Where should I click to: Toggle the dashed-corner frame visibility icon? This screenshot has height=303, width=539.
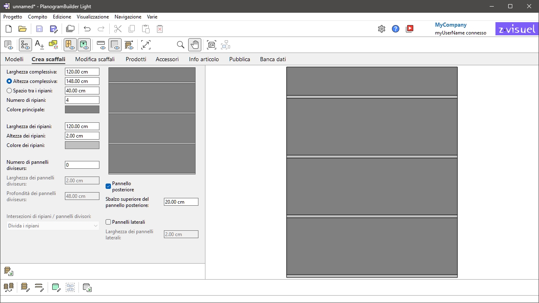point(115,45)
